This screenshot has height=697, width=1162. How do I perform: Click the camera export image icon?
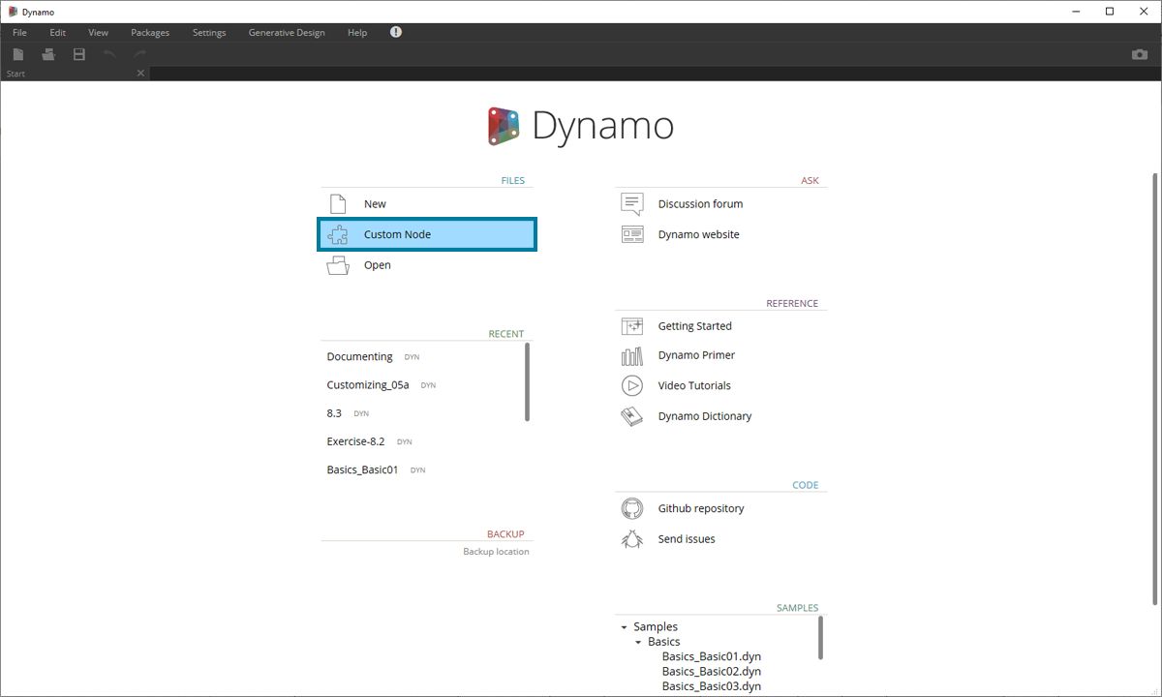(1139, 54)
